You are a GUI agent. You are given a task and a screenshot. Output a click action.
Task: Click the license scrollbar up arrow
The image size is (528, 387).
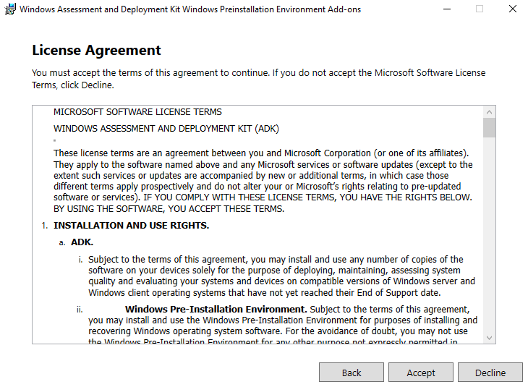[490, 112]
